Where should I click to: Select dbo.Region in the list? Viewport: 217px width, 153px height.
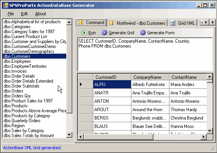coord(34,126)
